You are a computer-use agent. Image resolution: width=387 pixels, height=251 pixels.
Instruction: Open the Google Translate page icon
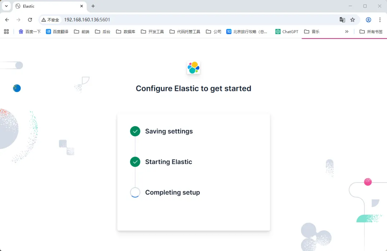coord(342,20)
